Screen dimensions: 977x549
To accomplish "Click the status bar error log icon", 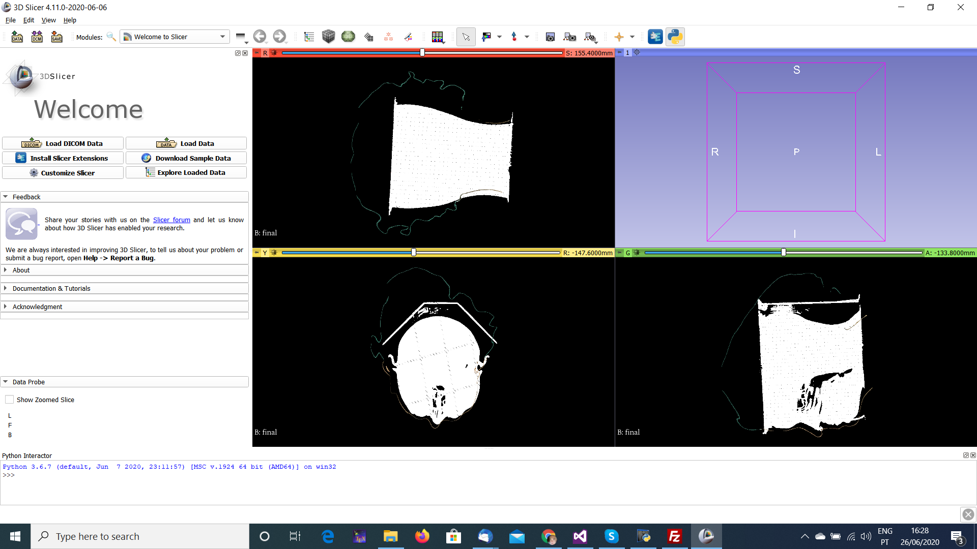I will click(968, 514).
